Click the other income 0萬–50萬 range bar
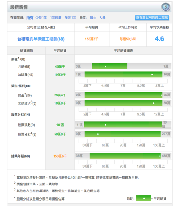Image resolution: width=175 pixels, height=206 pixels. pos(123,103)
